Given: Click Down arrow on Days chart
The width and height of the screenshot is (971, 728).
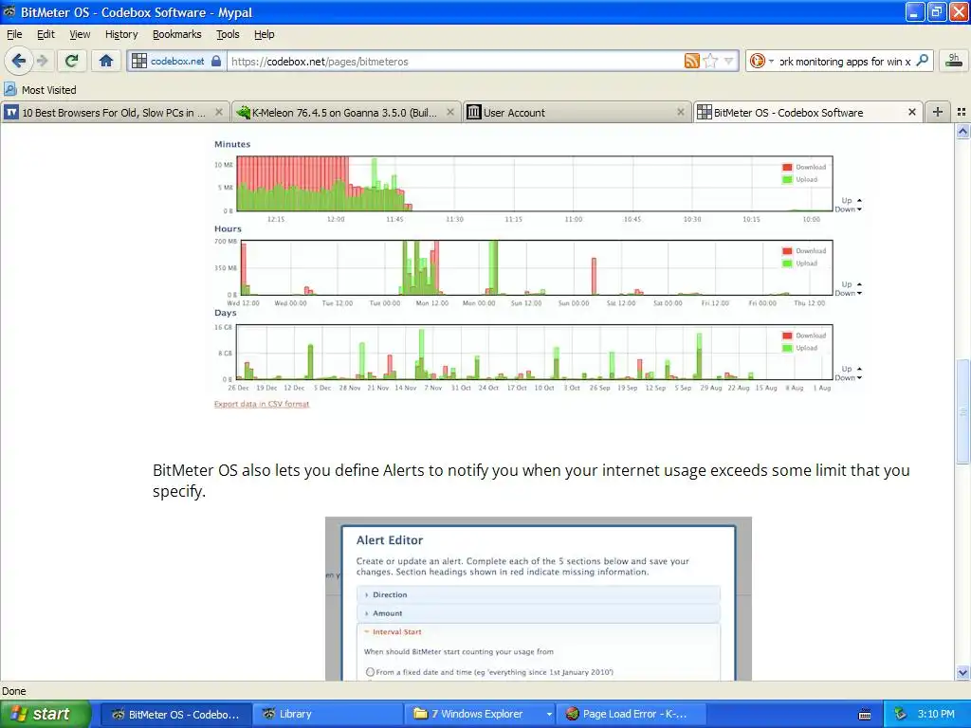Looking at the screenshot, I should click(x=859, y=377).
